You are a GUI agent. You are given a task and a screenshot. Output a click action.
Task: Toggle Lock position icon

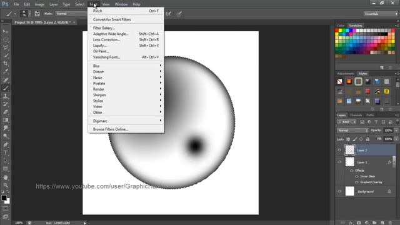pyautogui.click(x=361, y=139)
